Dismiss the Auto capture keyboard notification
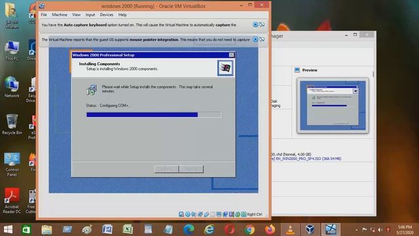The width and height of the screenshot is (419, 236). pyautogui.click(x=255, y=25)
